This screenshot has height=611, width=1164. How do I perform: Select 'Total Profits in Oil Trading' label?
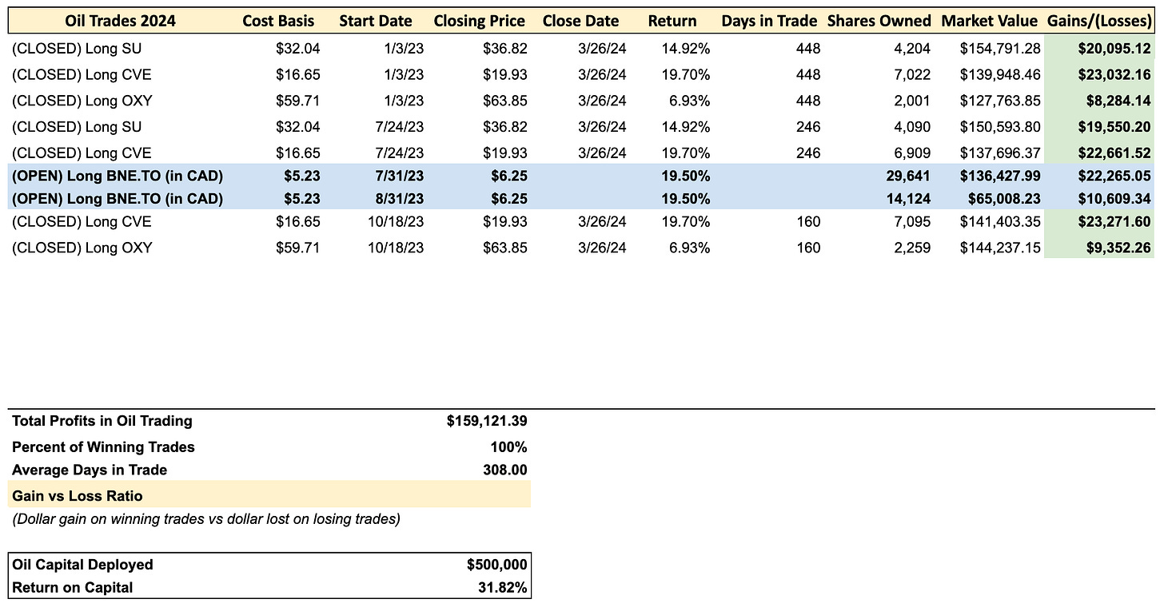point(102,421)
